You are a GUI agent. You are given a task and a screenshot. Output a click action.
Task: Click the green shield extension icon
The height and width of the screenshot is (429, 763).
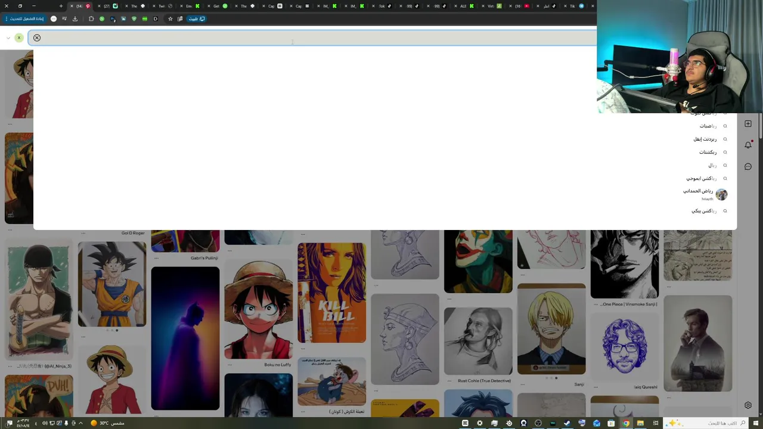point(134,18)
